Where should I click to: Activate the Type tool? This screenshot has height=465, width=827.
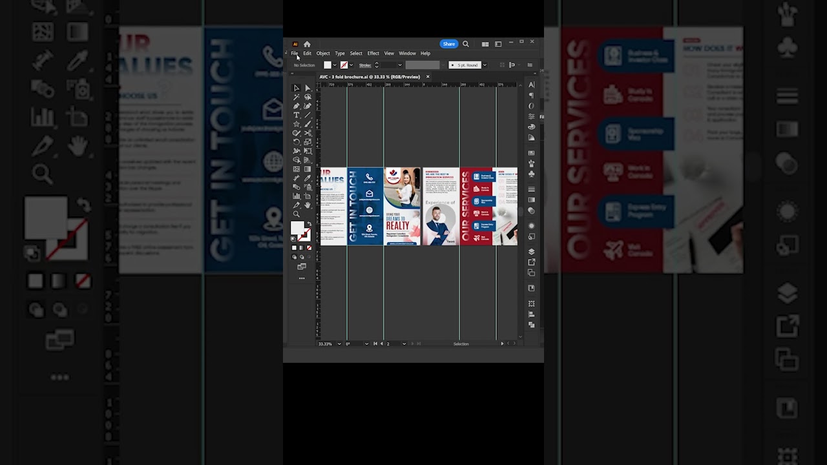point(297,115)
